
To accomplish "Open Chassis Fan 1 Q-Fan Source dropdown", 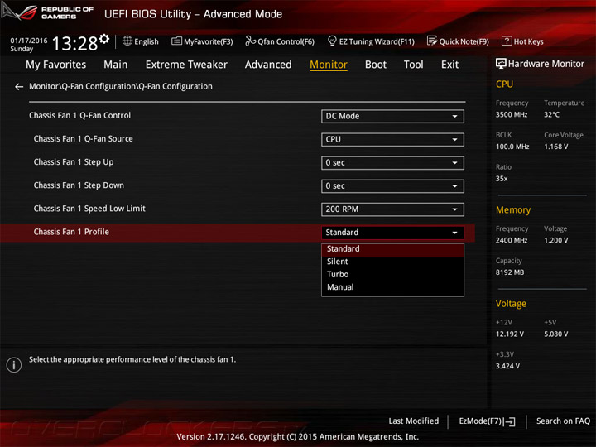I will click(392, 140).
